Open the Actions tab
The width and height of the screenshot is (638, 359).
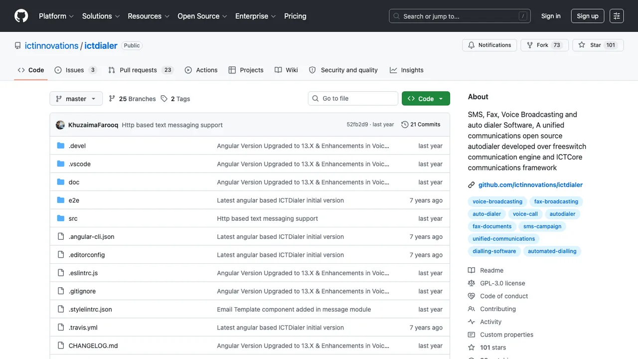point(201,70)
